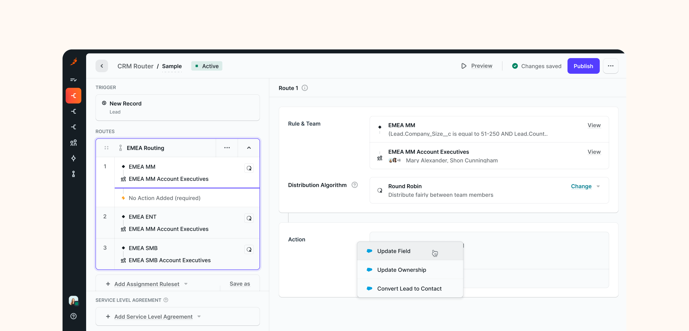Click the Distribution Algorithm help icon

click(355, 185)
